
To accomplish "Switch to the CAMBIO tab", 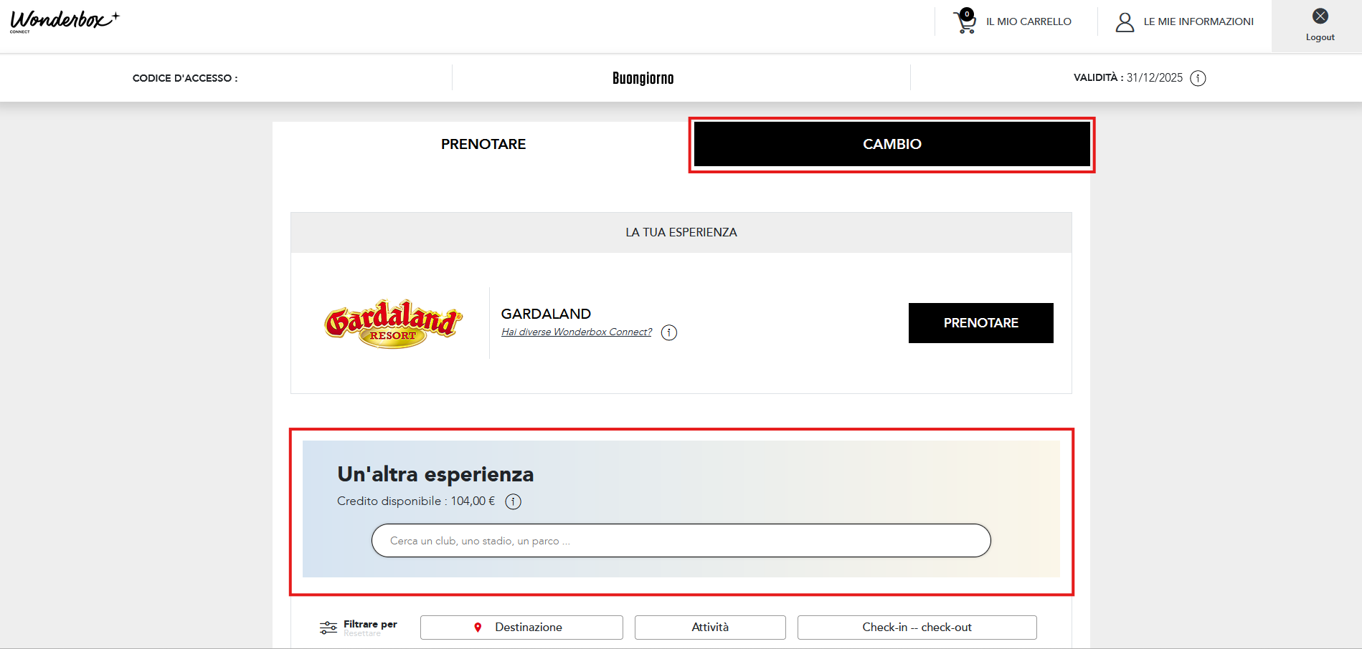I will tap(892, 144).
